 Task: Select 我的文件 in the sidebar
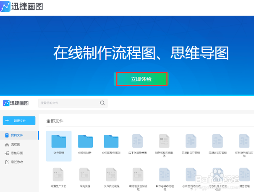coord(19,135)
